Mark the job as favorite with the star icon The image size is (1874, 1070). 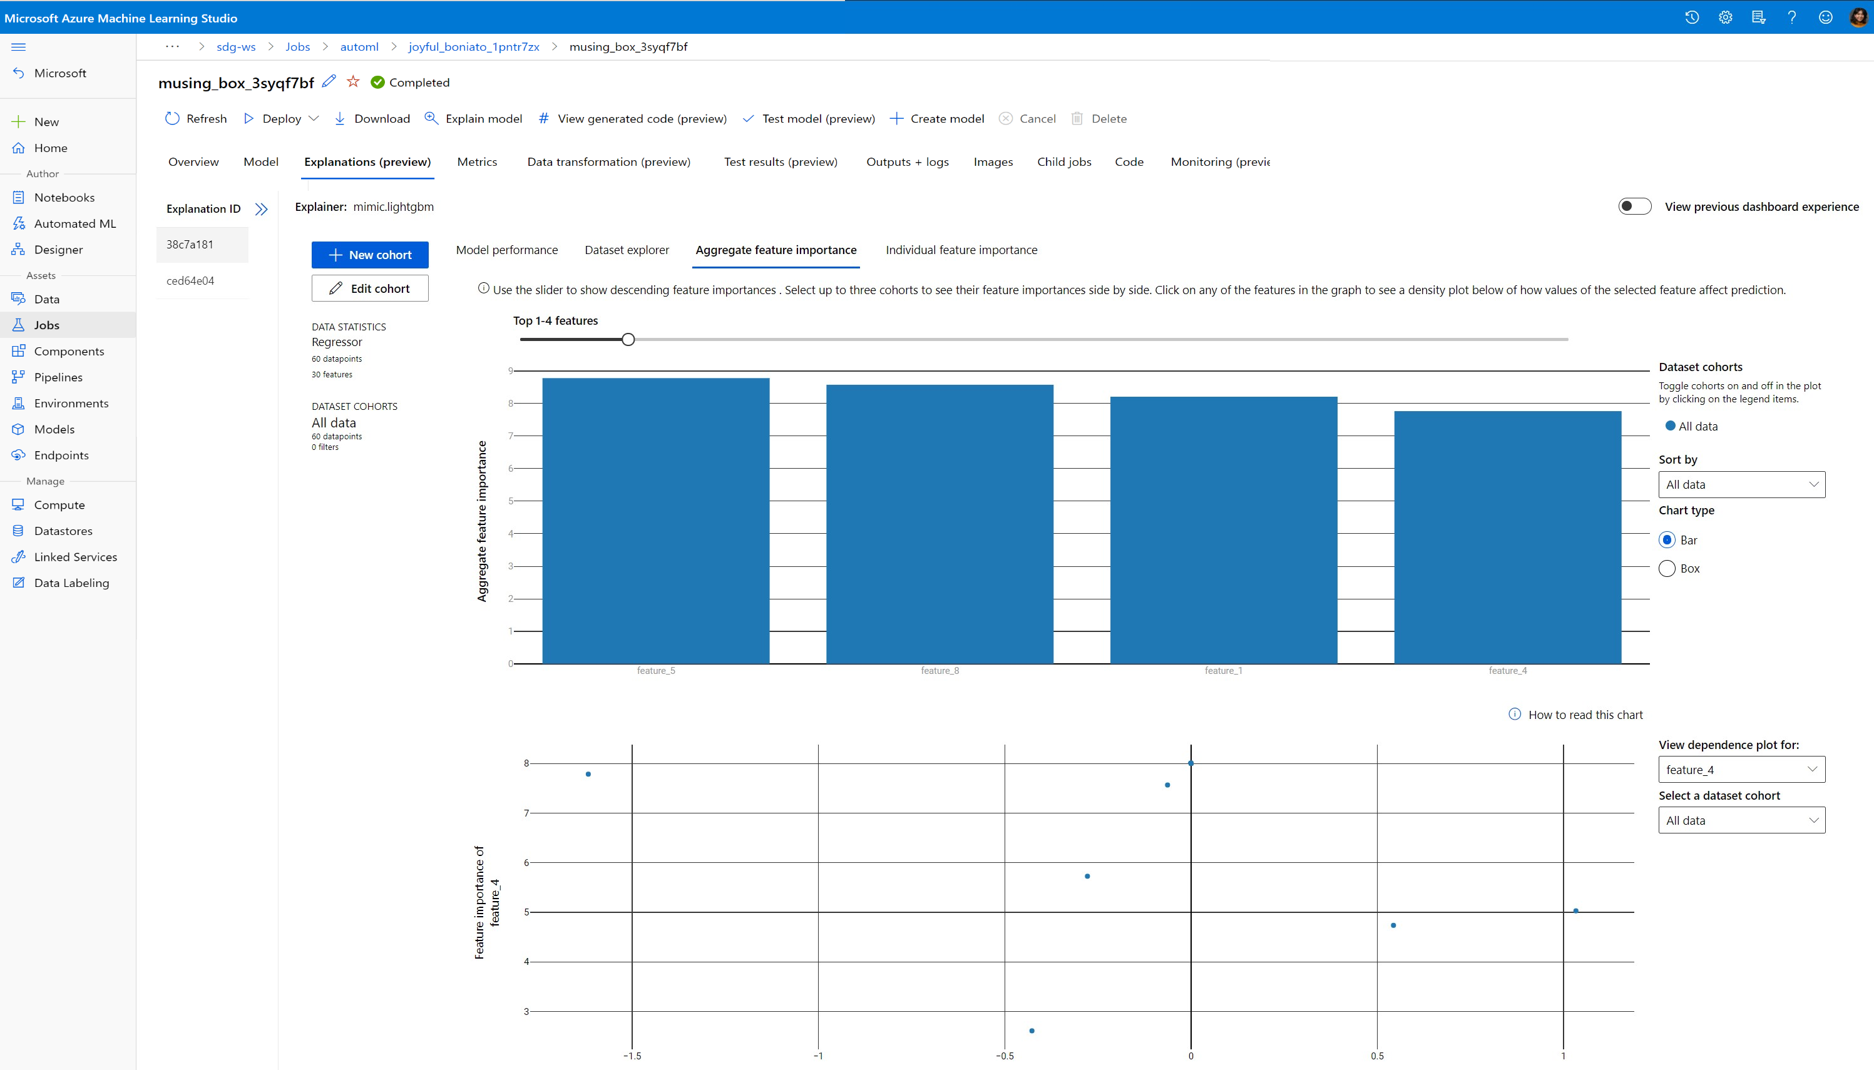coord(354,81)
